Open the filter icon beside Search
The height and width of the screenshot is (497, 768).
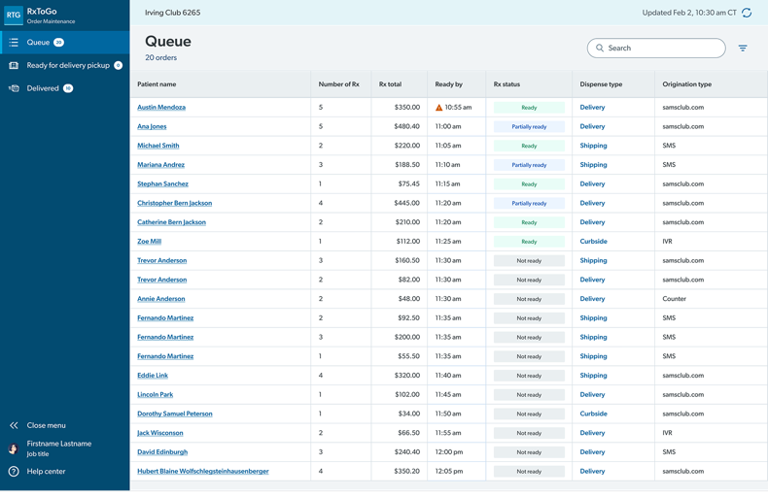point(743,48)
